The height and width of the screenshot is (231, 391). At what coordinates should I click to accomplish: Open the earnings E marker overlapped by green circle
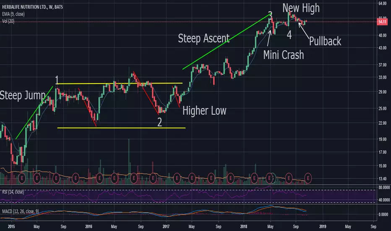click(x=270, y=178)
